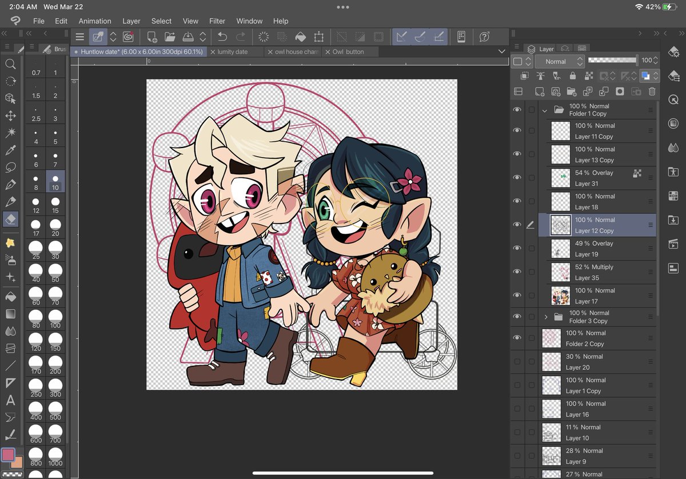Click the Fill icon in command bar
This screenshot has width=686, height=479.
[300, 37]
